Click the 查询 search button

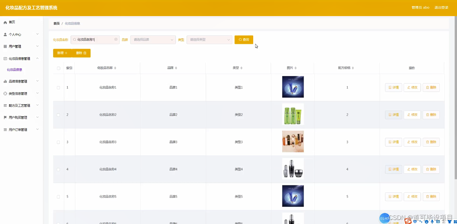tap(244, 40)
